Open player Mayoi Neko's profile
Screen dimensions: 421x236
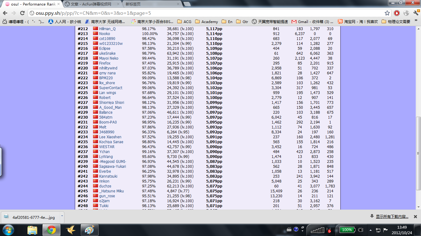tap(109, 58)
